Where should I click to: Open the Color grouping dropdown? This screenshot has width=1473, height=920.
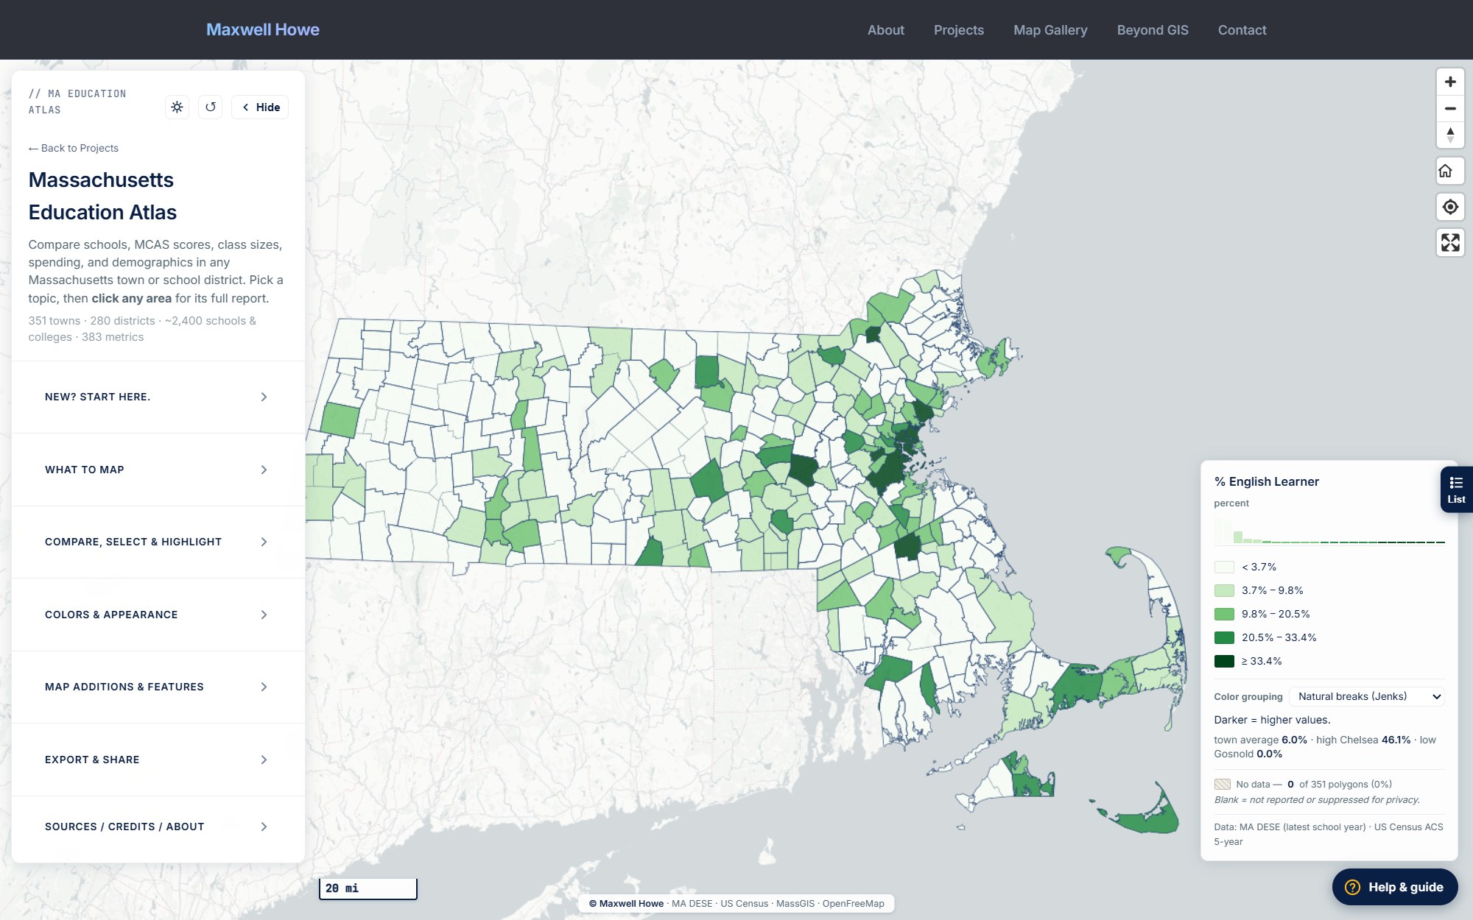pyautogui.click(x=1367, y=696)
